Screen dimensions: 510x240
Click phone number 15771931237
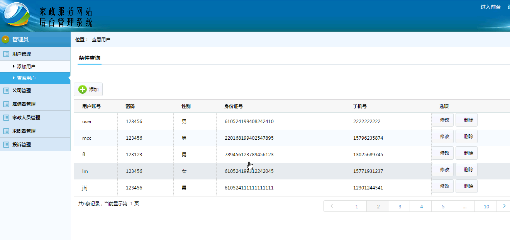click(x=368, y=171)
